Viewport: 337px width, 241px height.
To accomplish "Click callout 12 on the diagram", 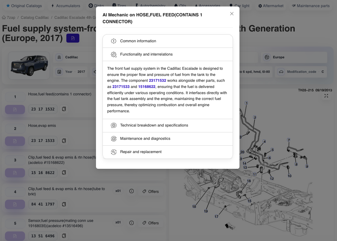I will click(272, 178).
